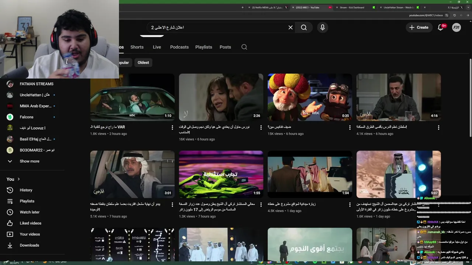This screenshot has height=265, width=472.
Task: Open options for the 0:35 cartoon video
Action: (x=350, y=127)
